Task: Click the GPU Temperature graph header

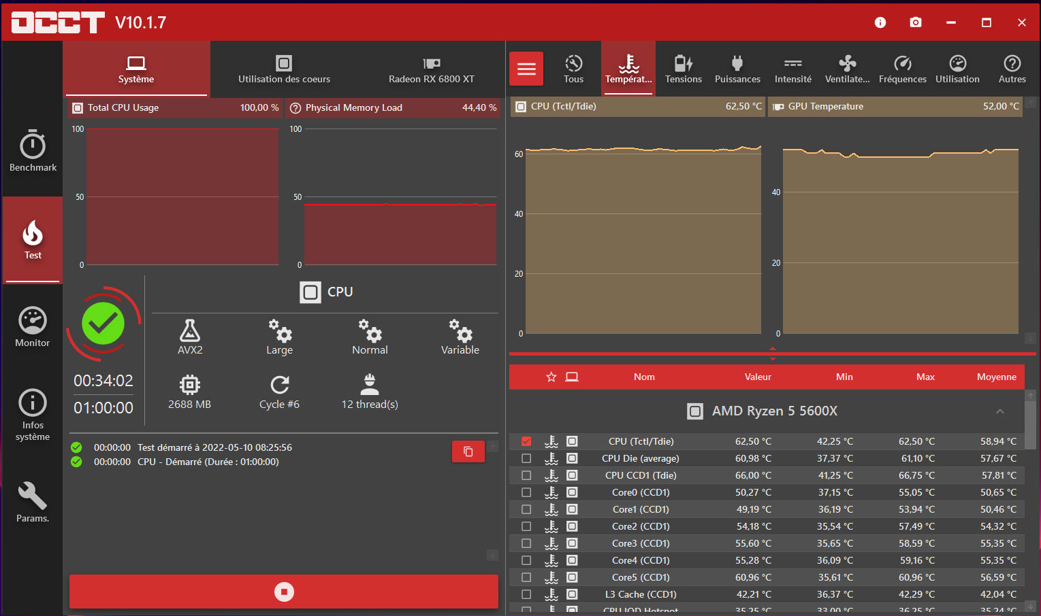Action: (x=895, y=106)
